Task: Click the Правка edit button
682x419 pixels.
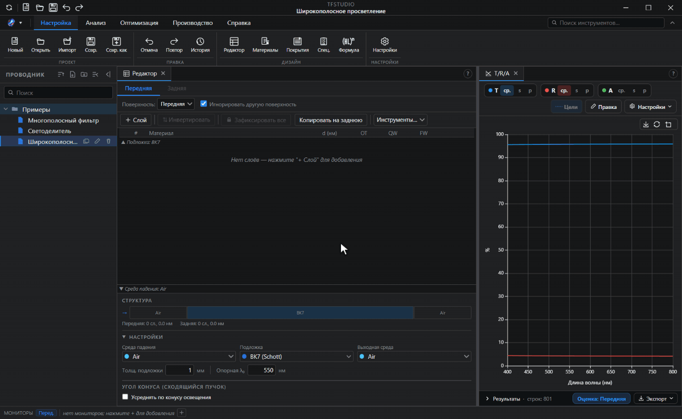Action: pos(603,107)
